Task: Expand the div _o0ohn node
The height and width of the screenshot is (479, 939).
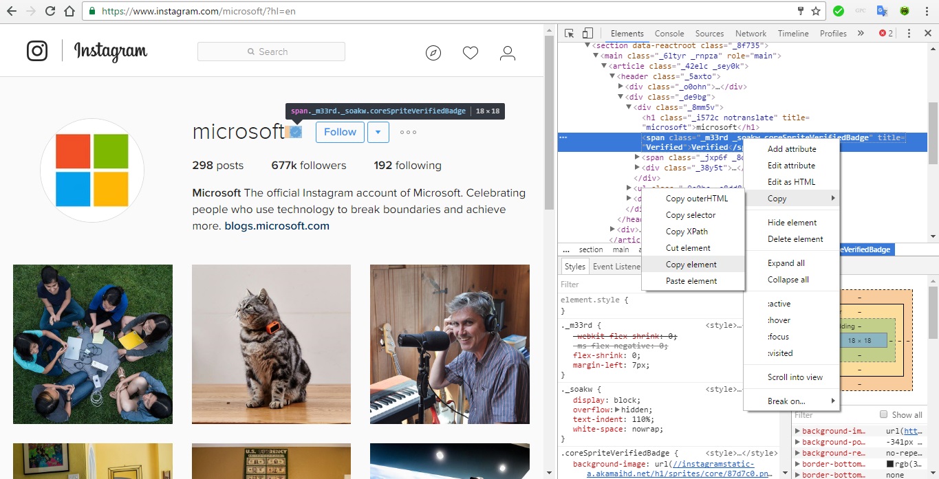Action: tap(621, 87)
